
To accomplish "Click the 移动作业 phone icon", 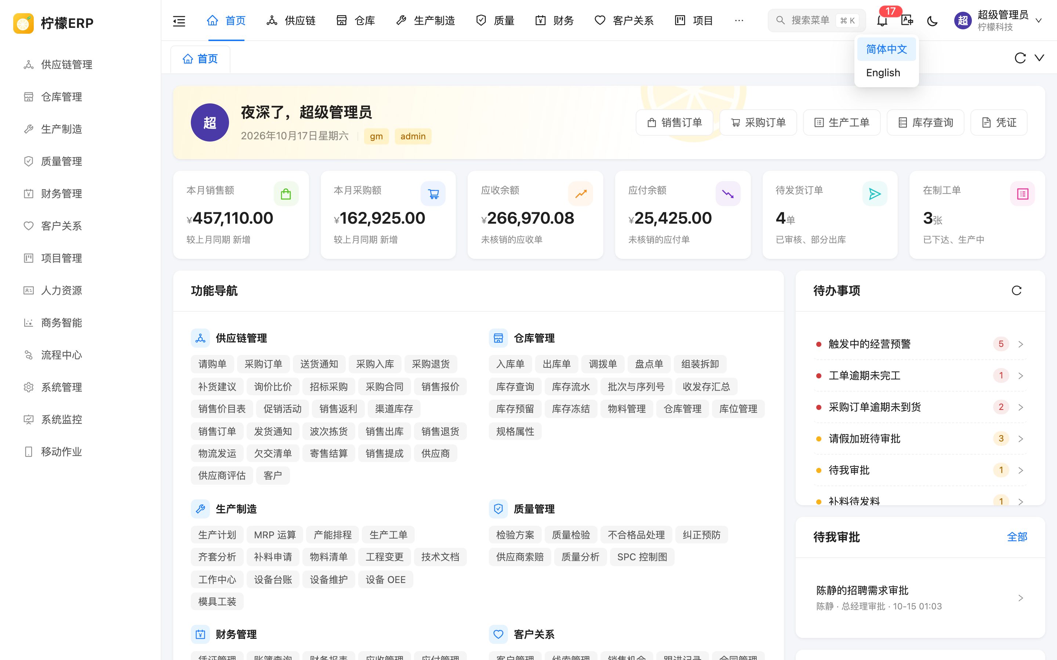I will coord(28,452).
